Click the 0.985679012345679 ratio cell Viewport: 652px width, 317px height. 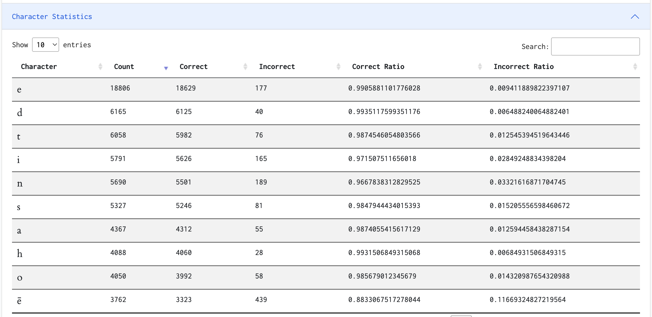pos(382,276)
